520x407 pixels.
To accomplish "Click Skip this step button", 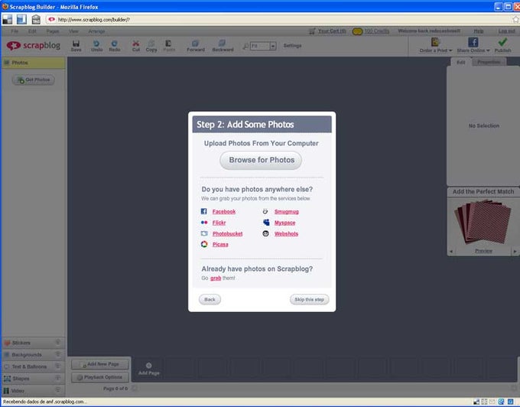I will 309,300.
